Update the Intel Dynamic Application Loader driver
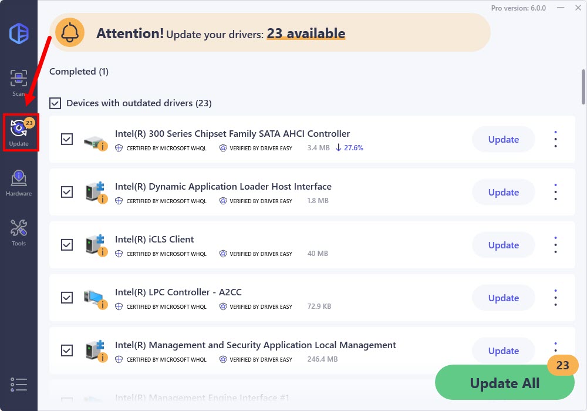The image size is (587, 411). point(503,192)
